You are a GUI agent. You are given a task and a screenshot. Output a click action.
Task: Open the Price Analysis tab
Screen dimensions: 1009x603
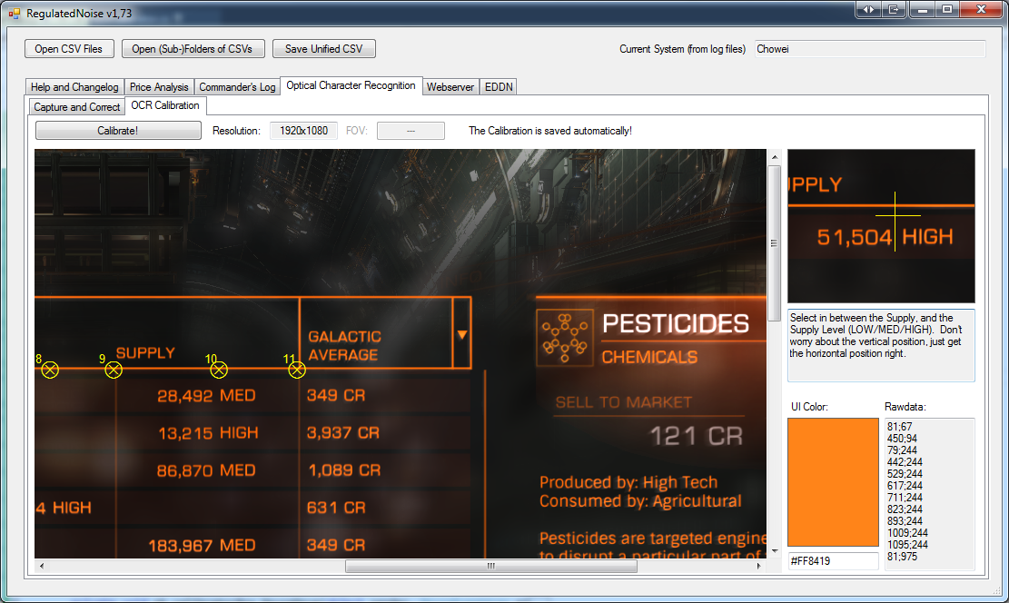(159, 87)
